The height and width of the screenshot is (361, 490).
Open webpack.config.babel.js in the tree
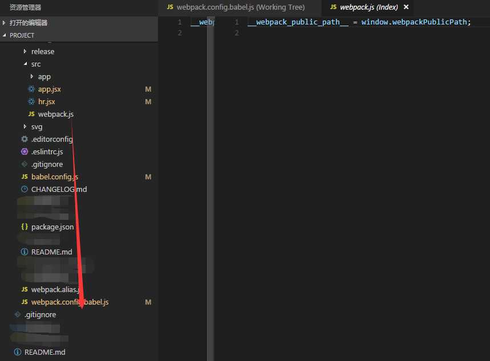(70, 302)
